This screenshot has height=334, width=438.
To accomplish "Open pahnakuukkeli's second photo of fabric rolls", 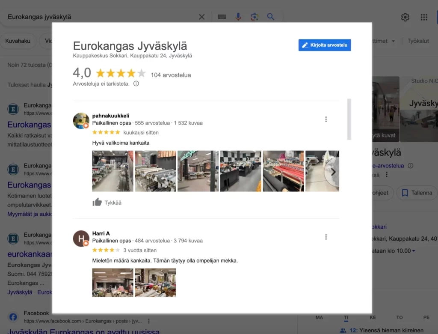I will point(155,171).
